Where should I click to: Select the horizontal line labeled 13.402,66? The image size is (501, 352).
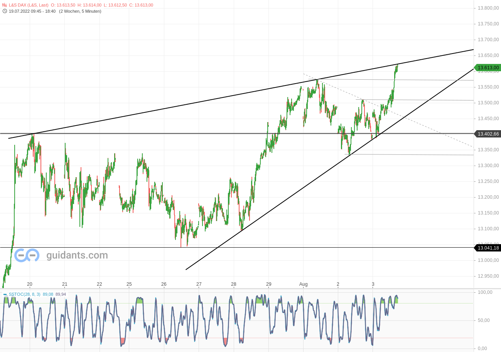coord(487,134)
